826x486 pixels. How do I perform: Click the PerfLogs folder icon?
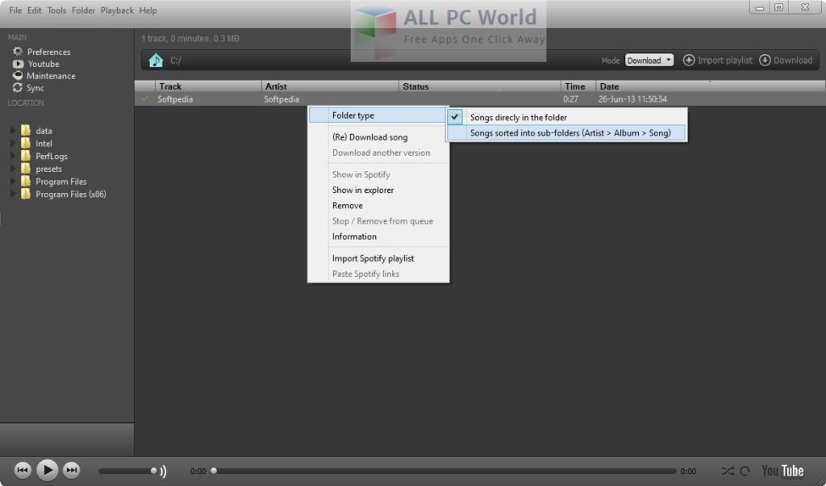point(25,156)
